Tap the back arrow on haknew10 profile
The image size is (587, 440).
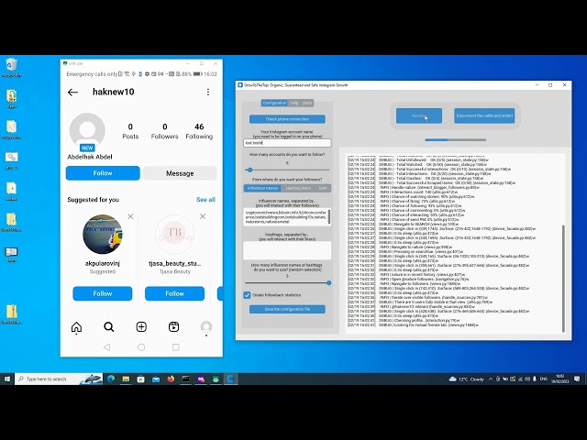72,92
